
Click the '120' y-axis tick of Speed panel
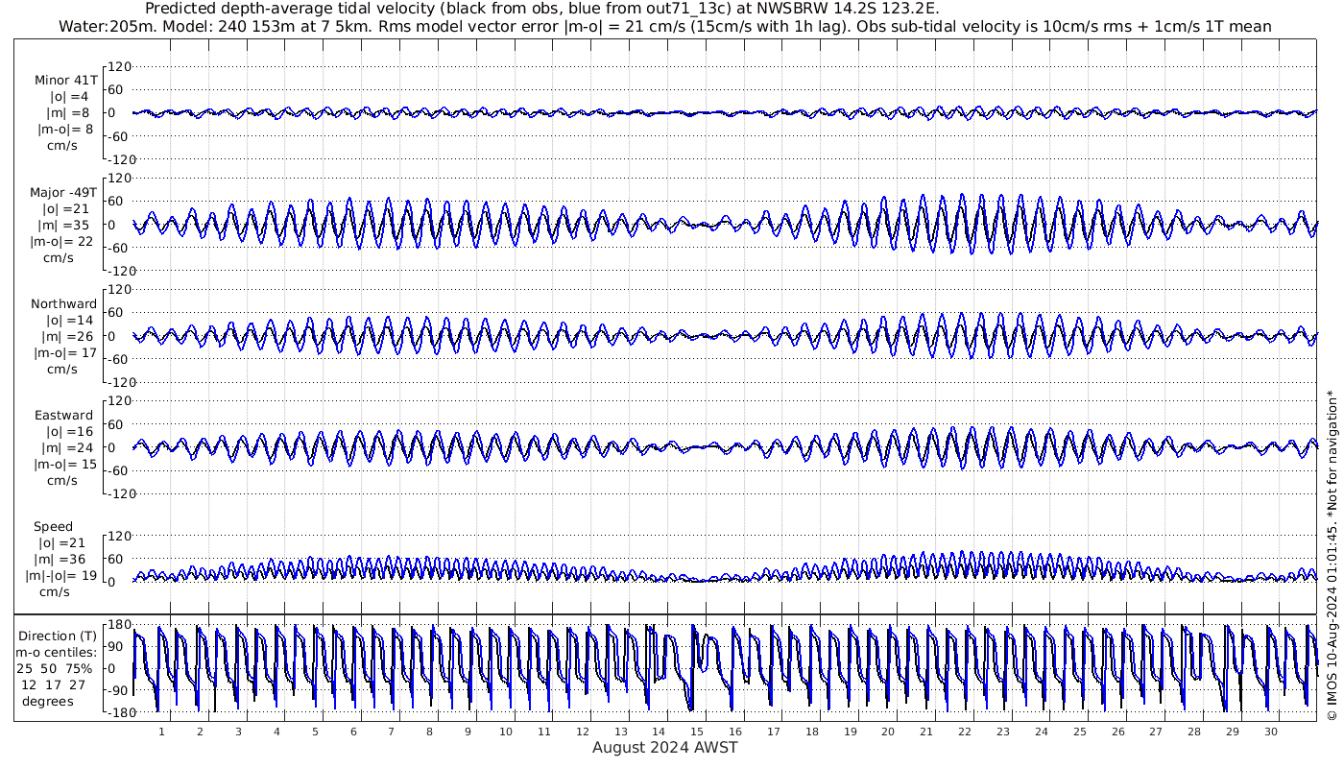[x=117, y=536]
